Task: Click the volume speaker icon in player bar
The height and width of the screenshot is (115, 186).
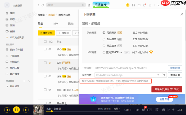Action: 137,110
